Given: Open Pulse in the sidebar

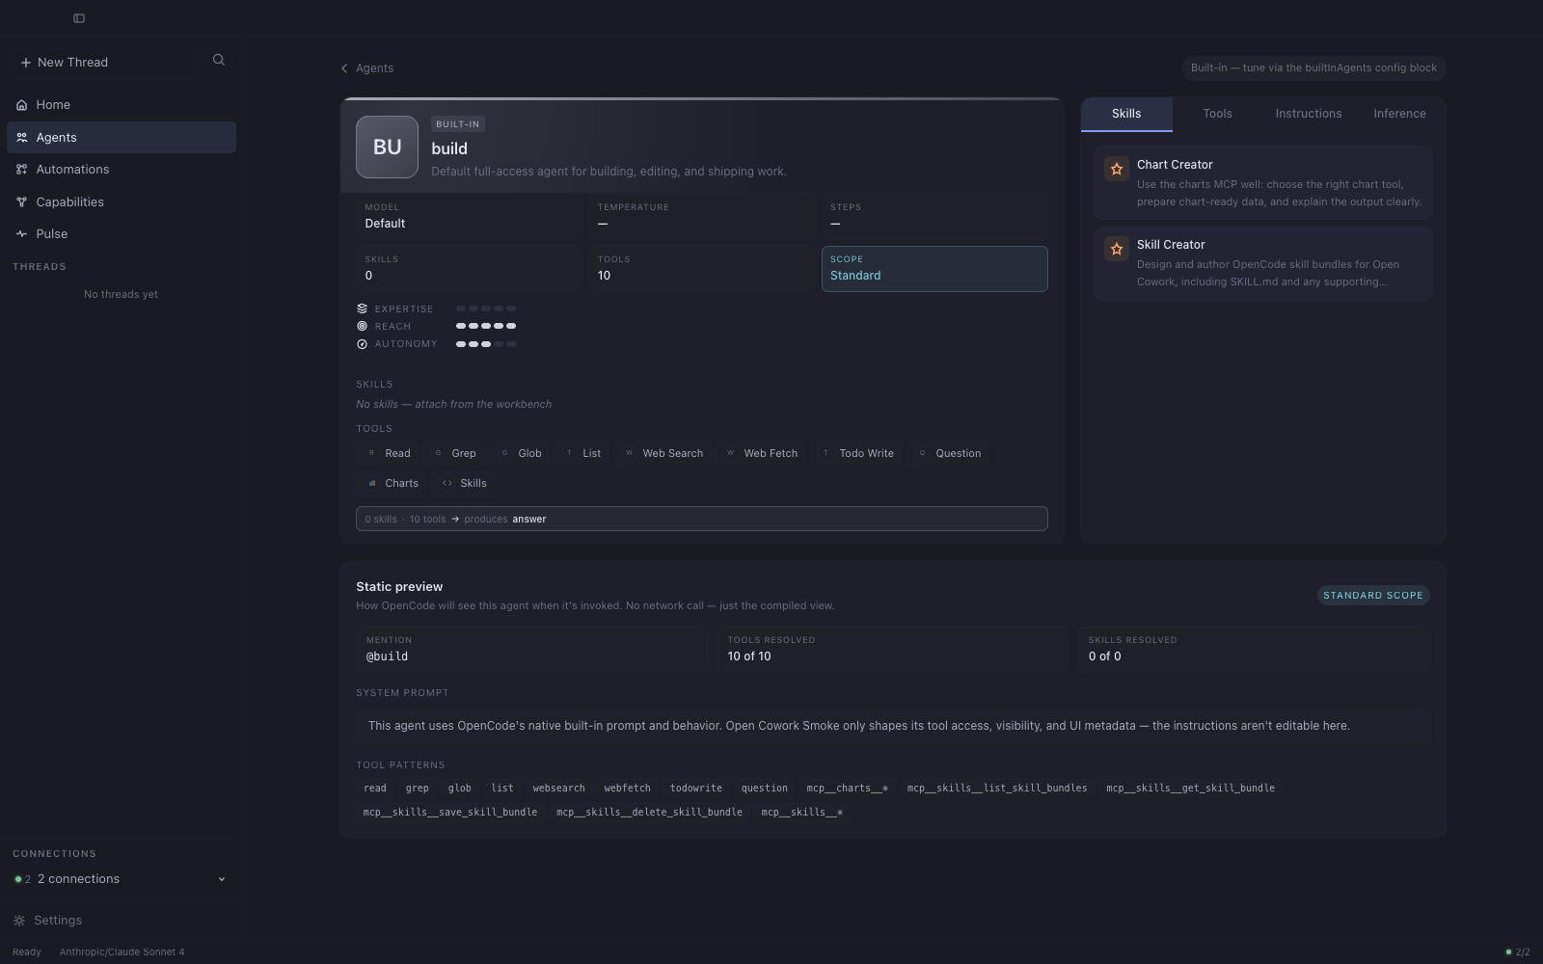Looking at the screenshot, I should pyautogui.click(x=122, y=234).
